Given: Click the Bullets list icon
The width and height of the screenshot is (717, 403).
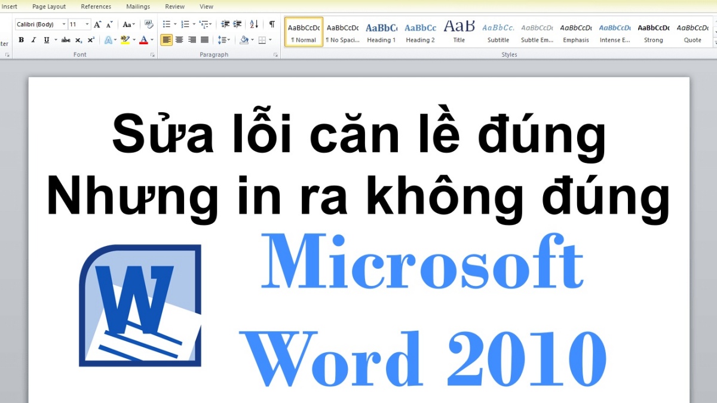Looking at the screenshot, I should tap(166, 24).
